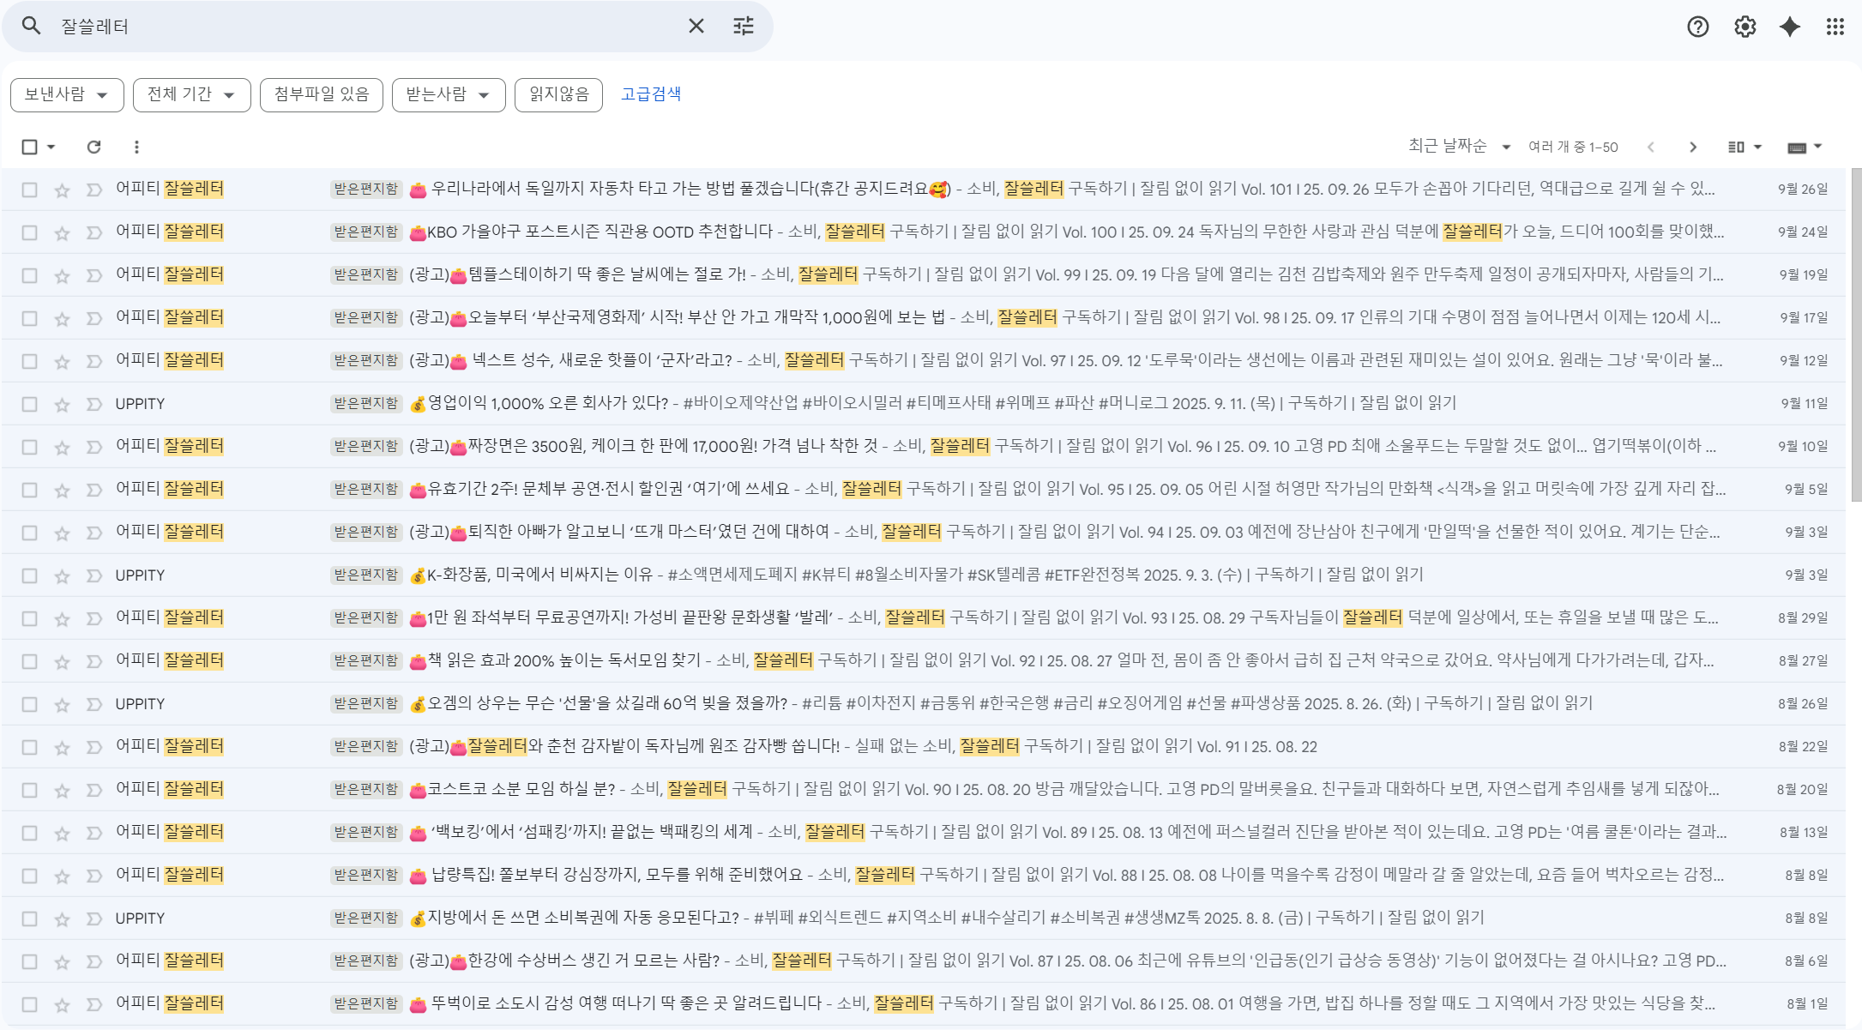Viewport: 1862px width, 1030px height.
Task: Tick checkbox of UPPITY 9월 11일 email
Action: coord(29,404)
